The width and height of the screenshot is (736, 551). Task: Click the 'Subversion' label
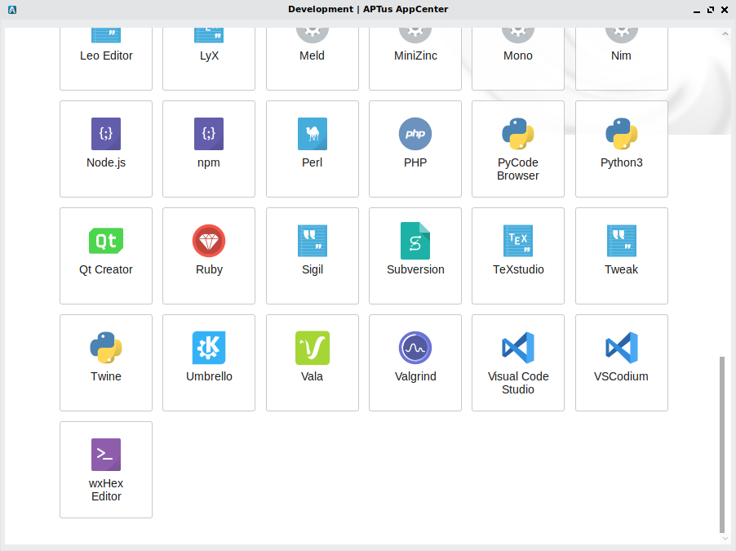point(415,269)
